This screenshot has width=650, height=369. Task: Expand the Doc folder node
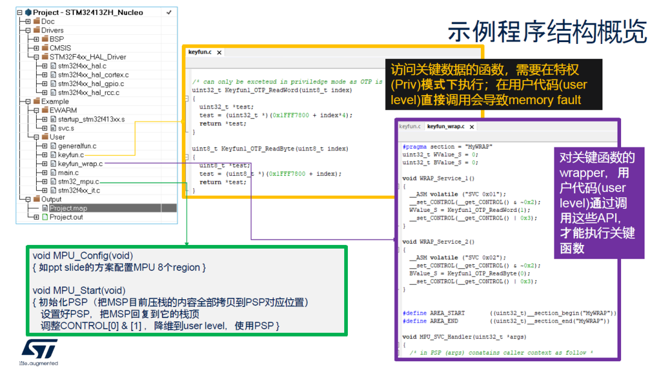click(28, 22)
